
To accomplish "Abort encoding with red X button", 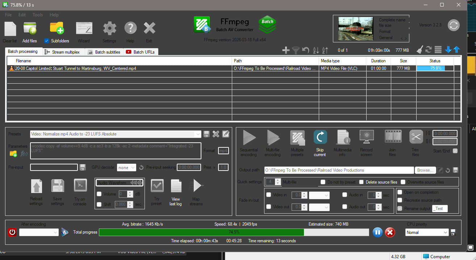I will 390,232.
